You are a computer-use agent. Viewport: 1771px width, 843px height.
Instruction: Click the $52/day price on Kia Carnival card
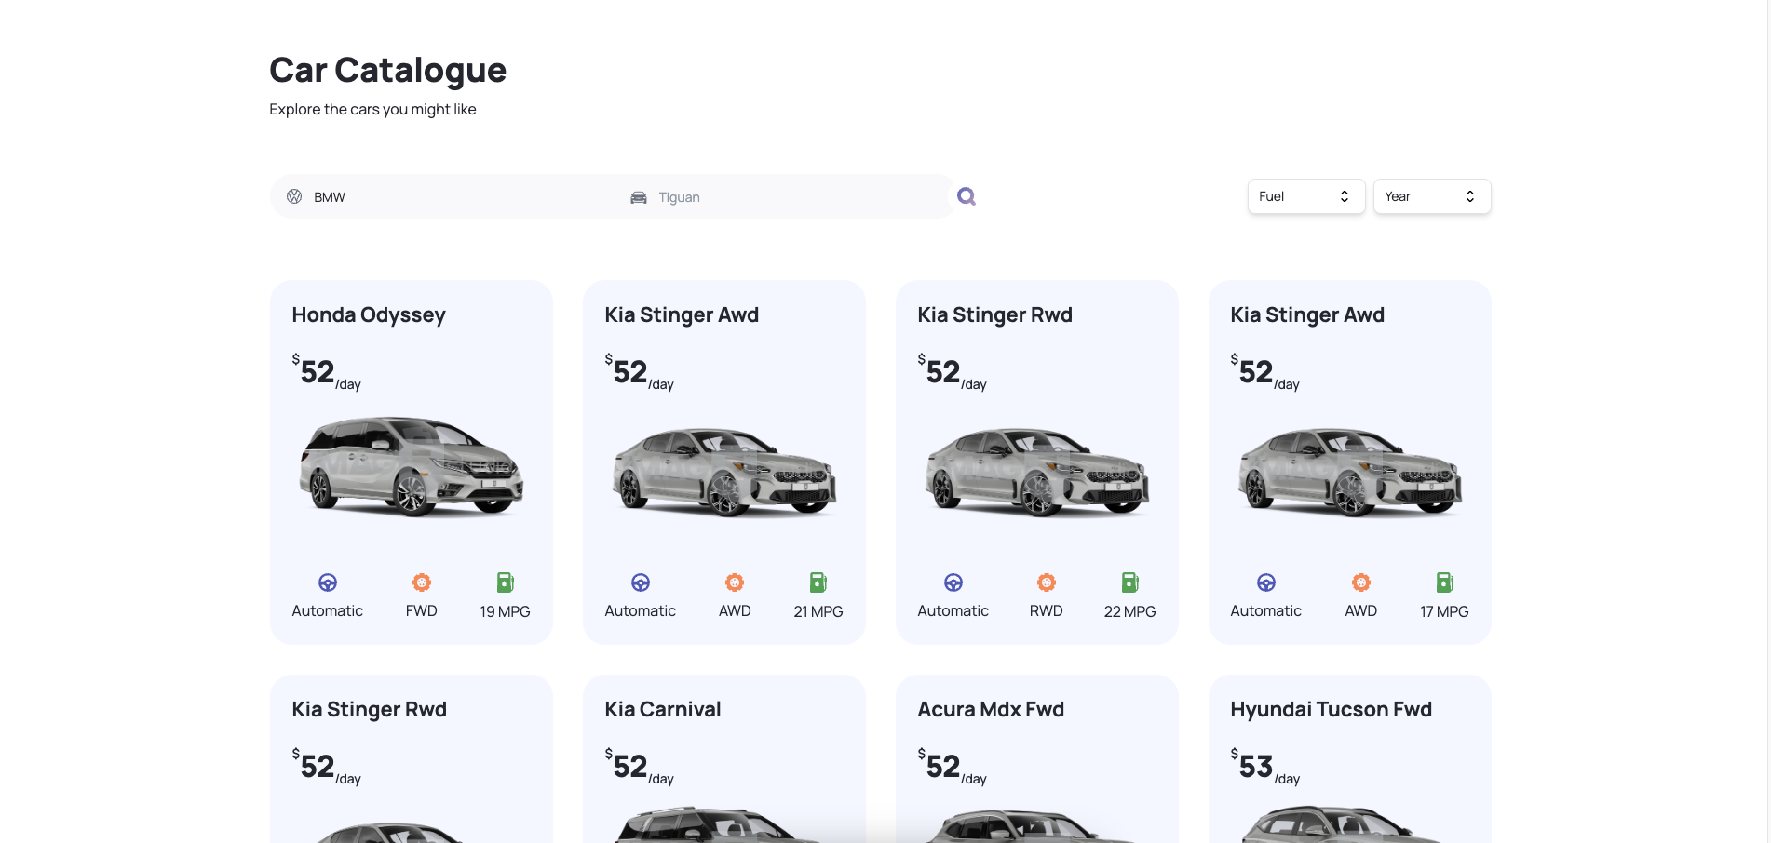pos(640,767)
